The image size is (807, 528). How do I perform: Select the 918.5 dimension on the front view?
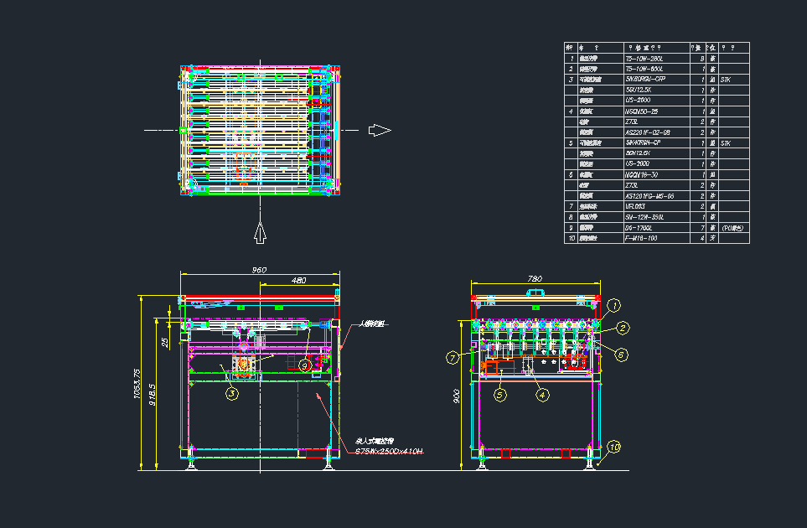(x=153, y=394)
